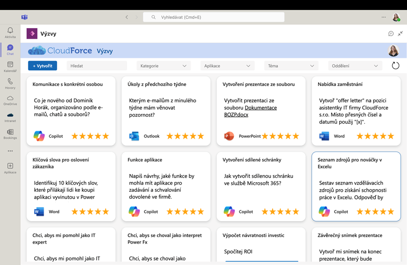
Task: Click Word icon on Klíčová slova card
Action: [39, 212]
